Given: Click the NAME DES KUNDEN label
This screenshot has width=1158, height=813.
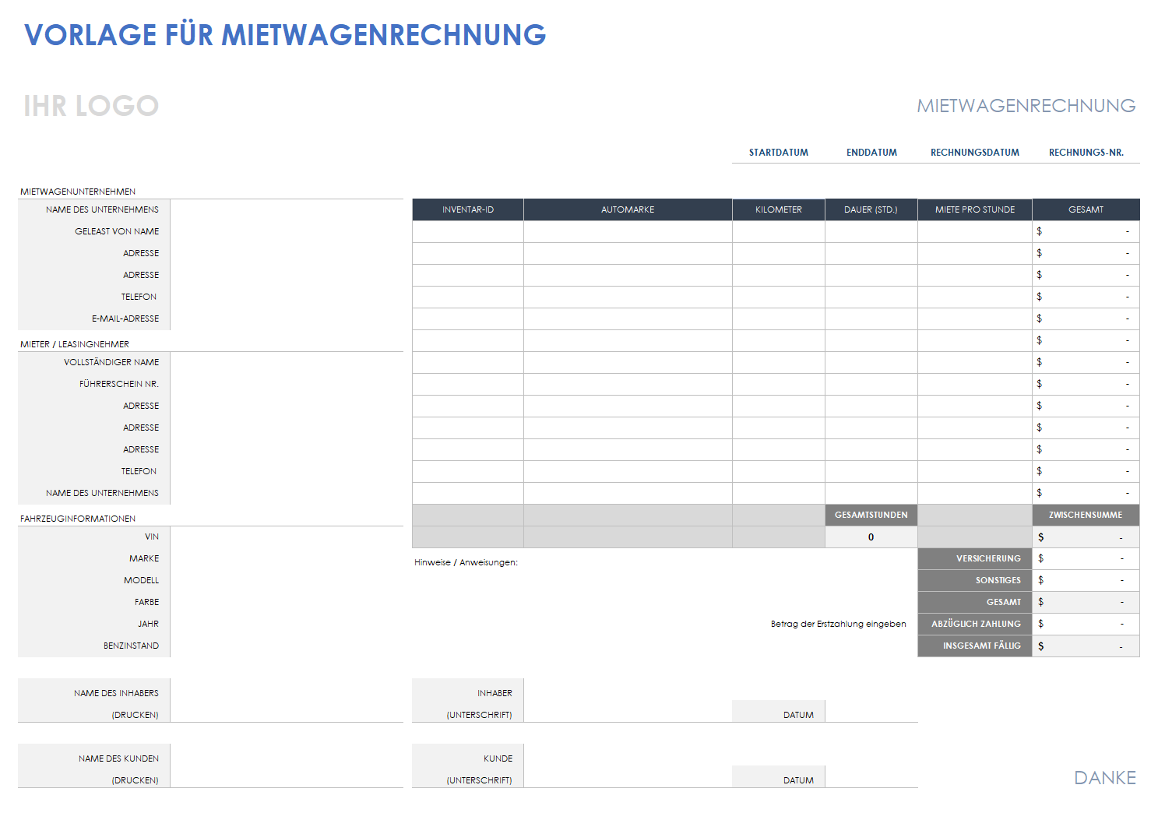Looking at the screenshot, I should (118, 758).
